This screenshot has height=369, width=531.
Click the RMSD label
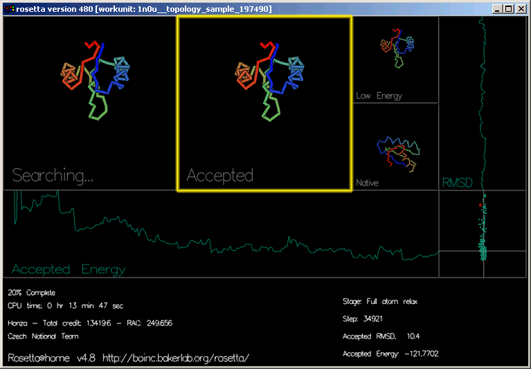457,183
